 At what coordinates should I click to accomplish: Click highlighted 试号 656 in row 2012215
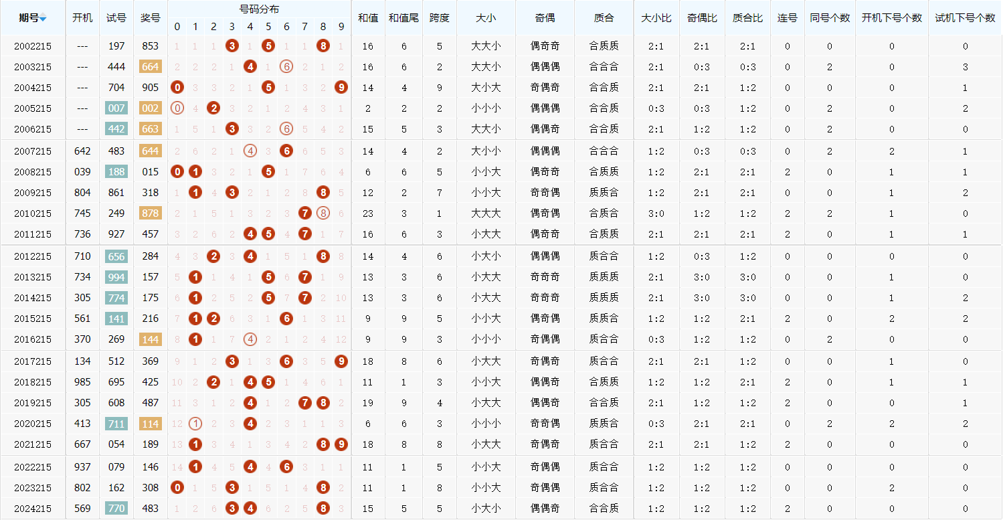coord(116,256)
